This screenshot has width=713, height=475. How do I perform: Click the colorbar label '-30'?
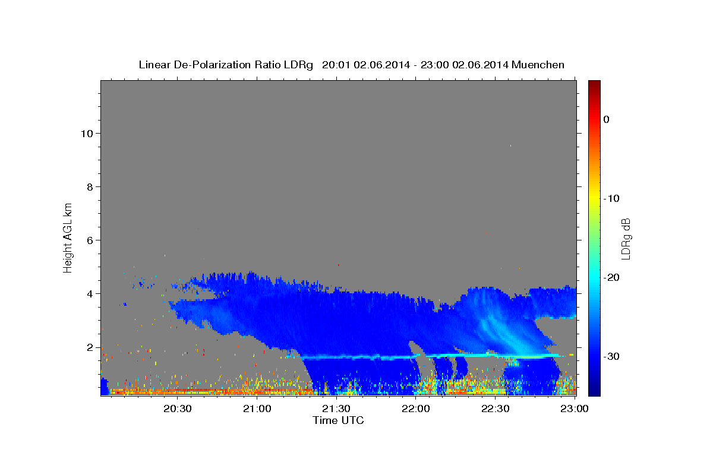point(612,356)
